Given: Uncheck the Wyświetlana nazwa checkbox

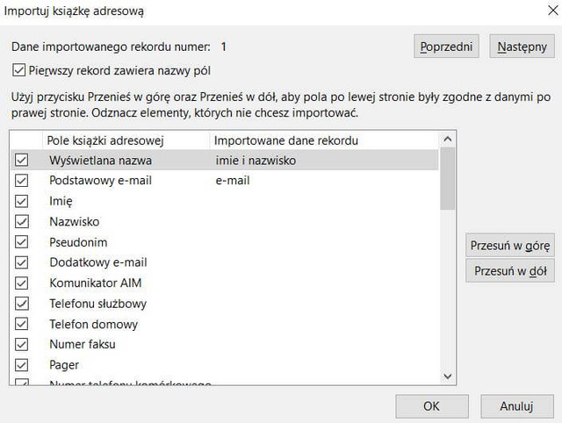Looking at the screenshot, I should click(21, 160).
